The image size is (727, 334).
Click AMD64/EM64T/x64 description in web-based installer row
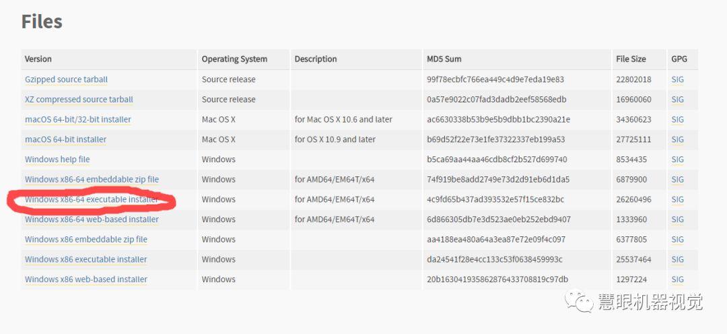click(335, 219)
